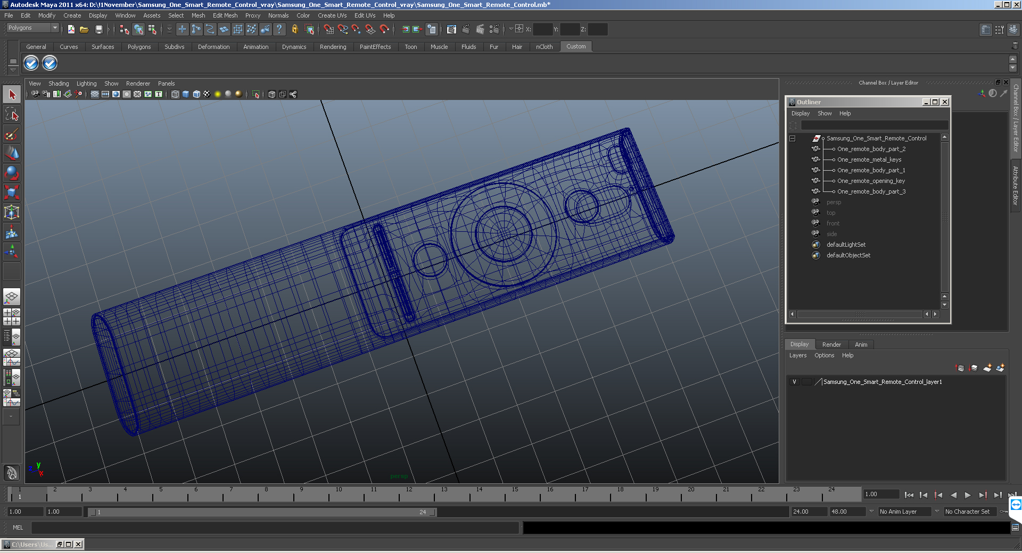Switch to four view layout

(12, 317)
